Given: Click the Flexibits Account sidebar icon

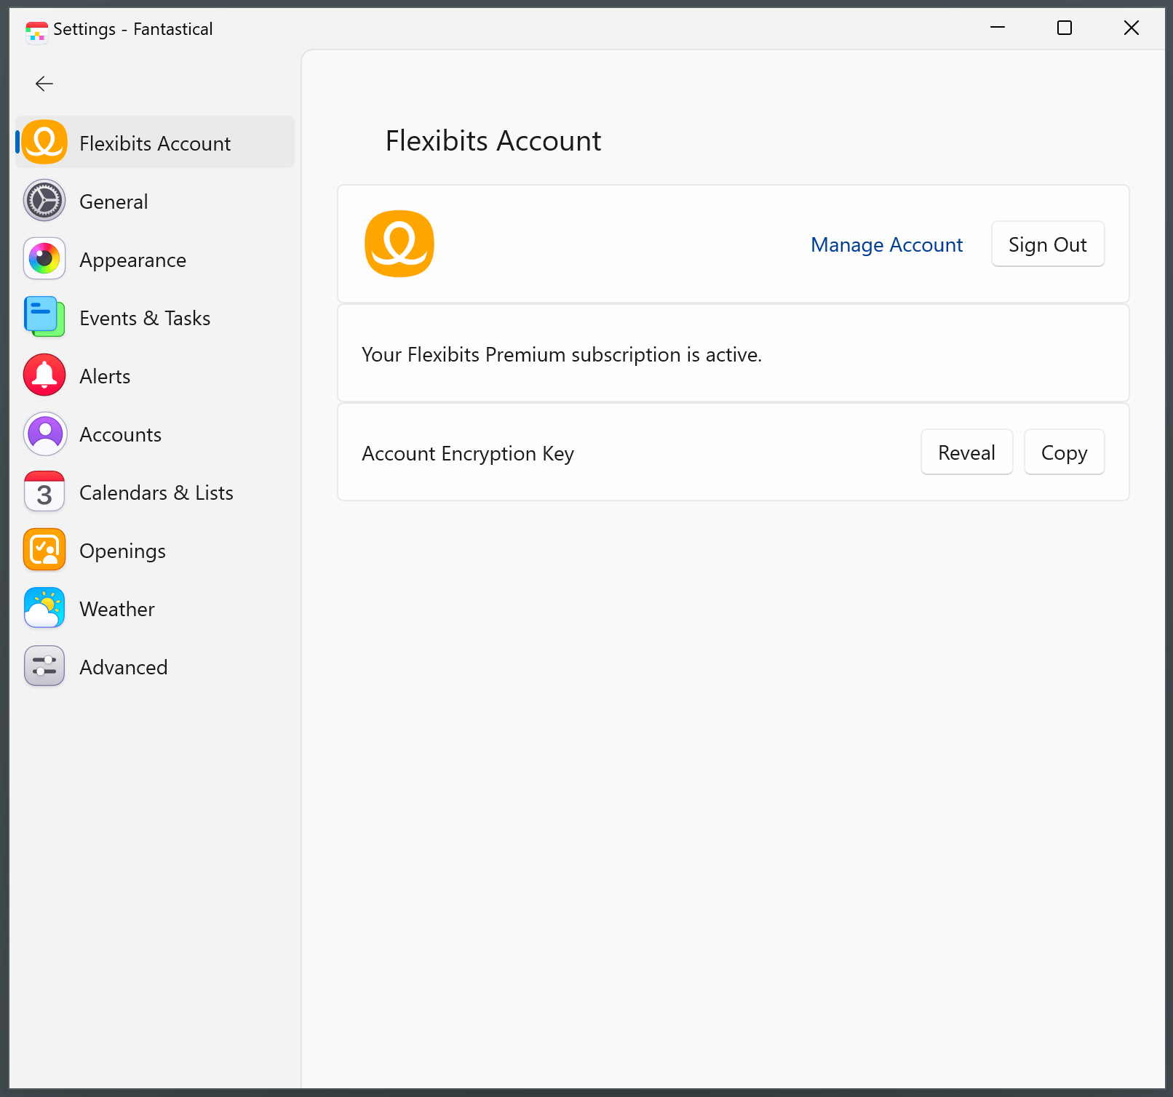Looking at the screenshot, I should pyautogui.click(x=44, y=142).
